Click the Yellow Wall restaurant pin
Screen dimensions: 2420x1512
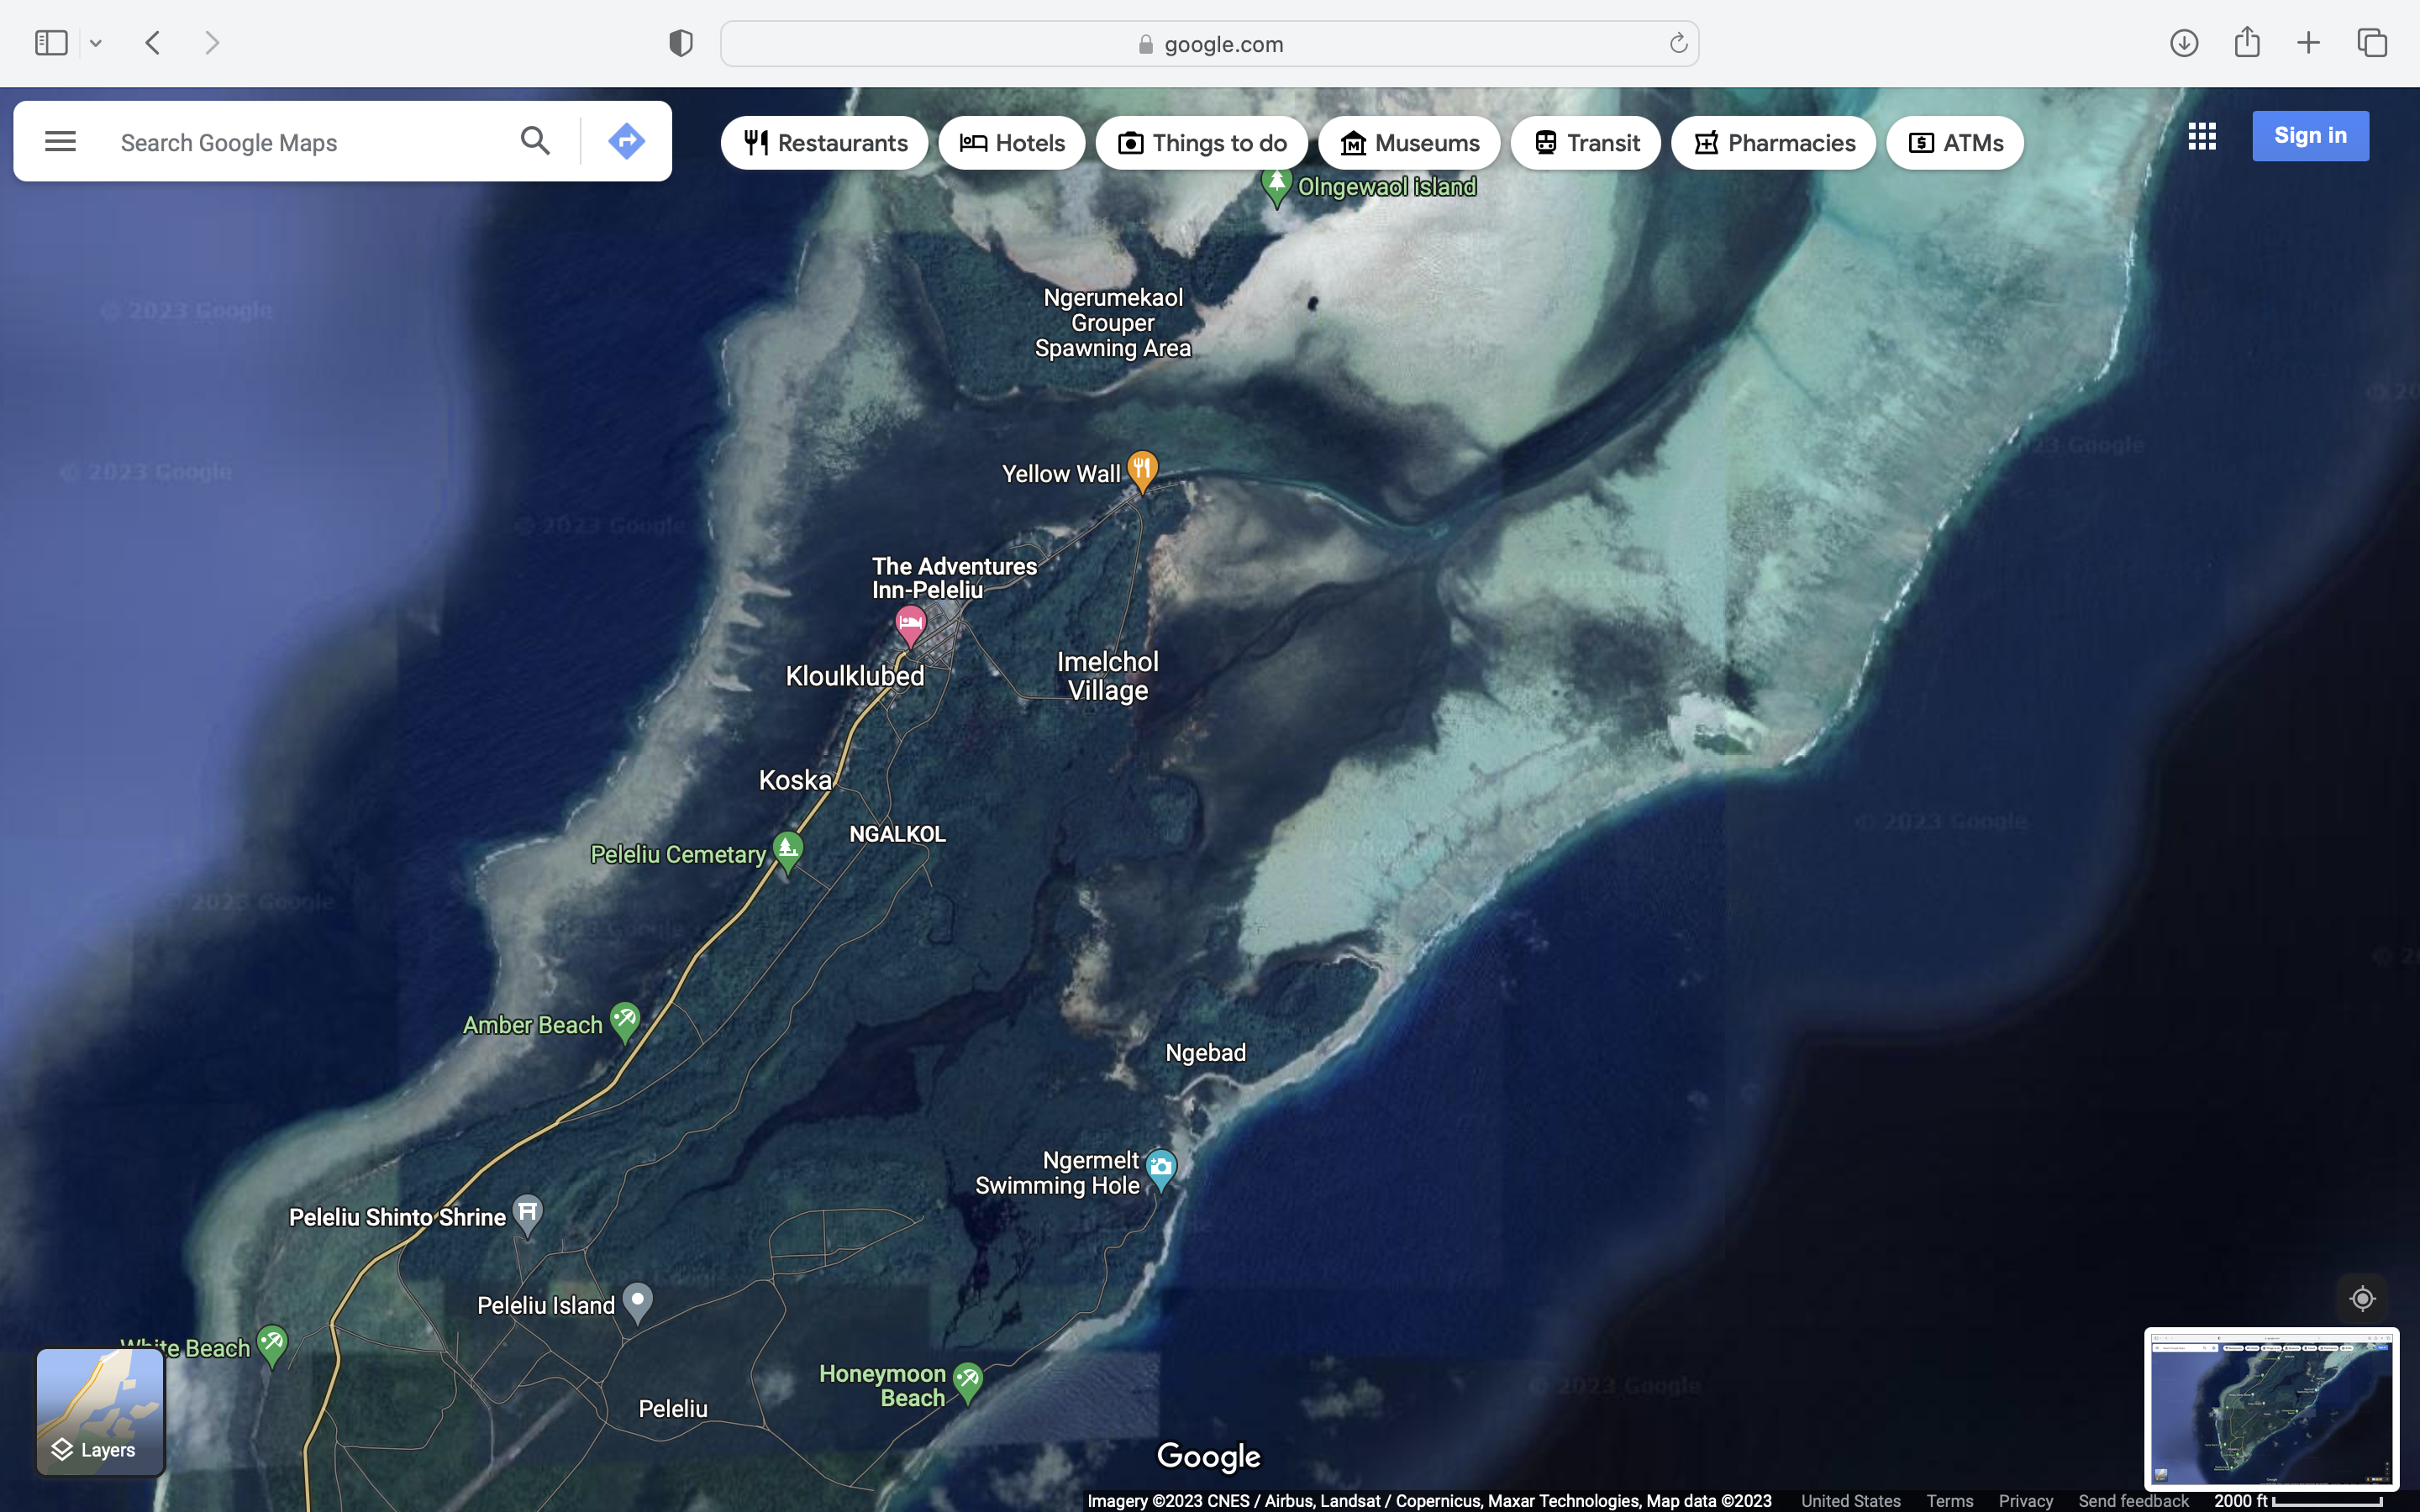click(x=1142, y=469)
